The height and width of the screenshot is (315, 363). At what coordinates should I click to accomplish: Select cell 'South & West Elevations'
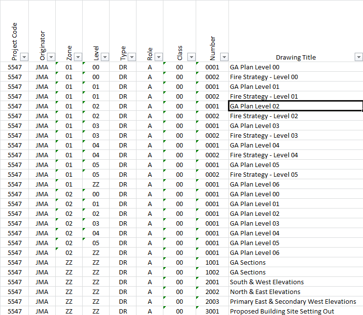coord(295,282)
